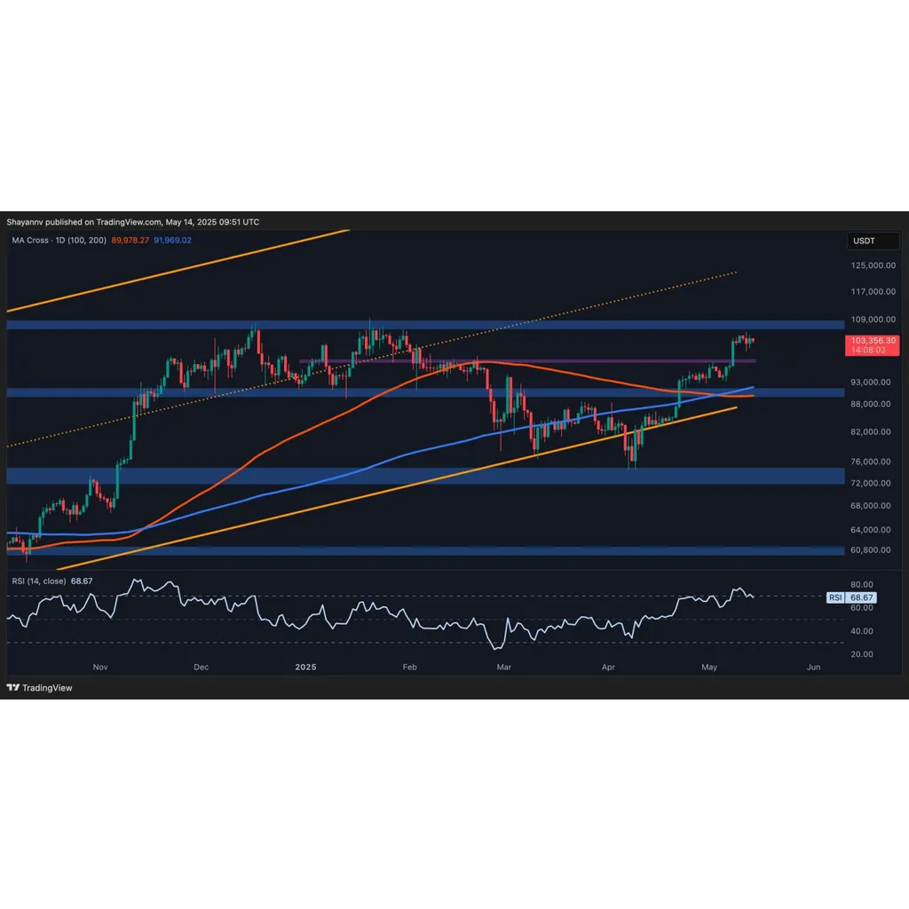Screen dimensions: 909x909
Task: Click the Apr label on time axis
Action: point(608,668)
